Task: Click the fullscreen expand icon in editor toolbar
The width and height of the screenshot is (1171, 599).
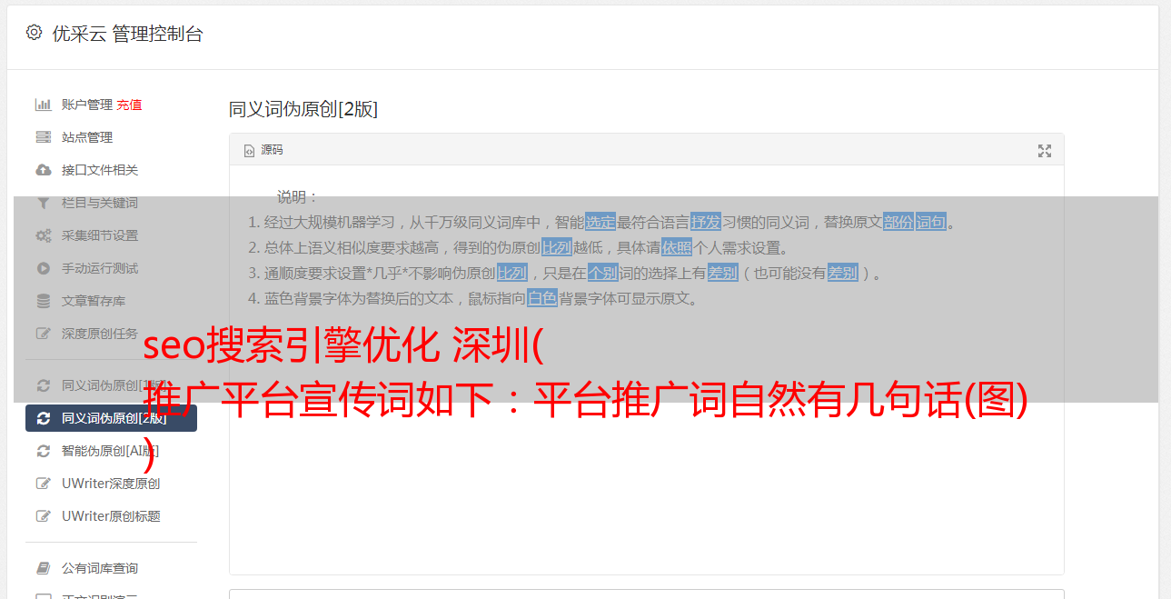Action: (x=1045, y=151)
